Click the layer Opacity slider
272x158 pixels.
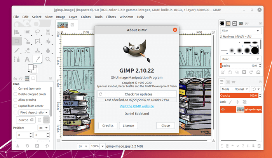click(239, 95)
